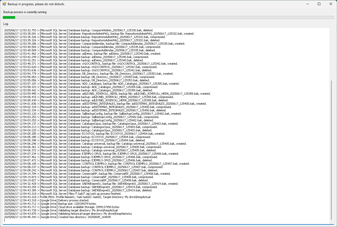Select the ctGOCONTROL backup file created line
337x227 pixels.
pyautogui.click(x=91, y=64)
